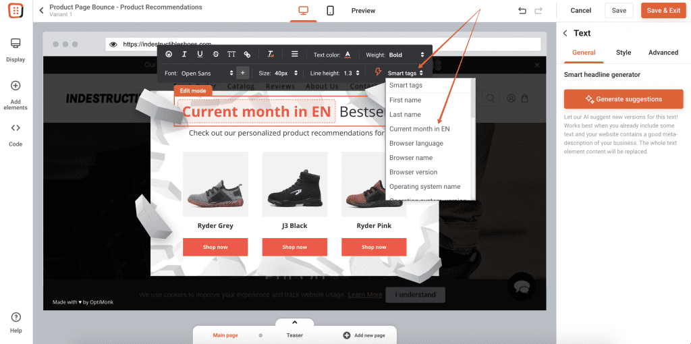Select the Teaser page tab
The image size is (691, 344).
pyautogui.click(x=295, y=335)
